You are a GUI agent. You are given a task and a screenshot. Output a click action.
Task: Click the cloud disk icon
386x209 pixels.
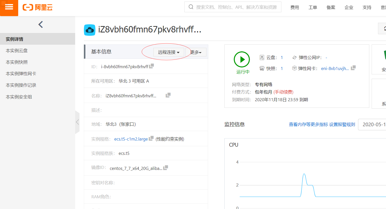pos(262,57)
